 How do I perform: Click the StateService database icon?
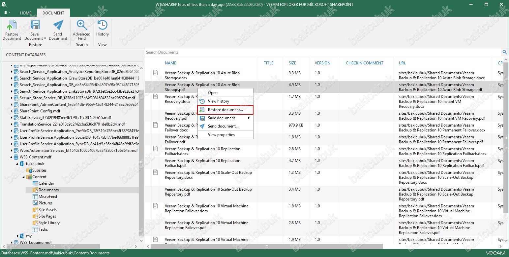[x=16, y=118]
